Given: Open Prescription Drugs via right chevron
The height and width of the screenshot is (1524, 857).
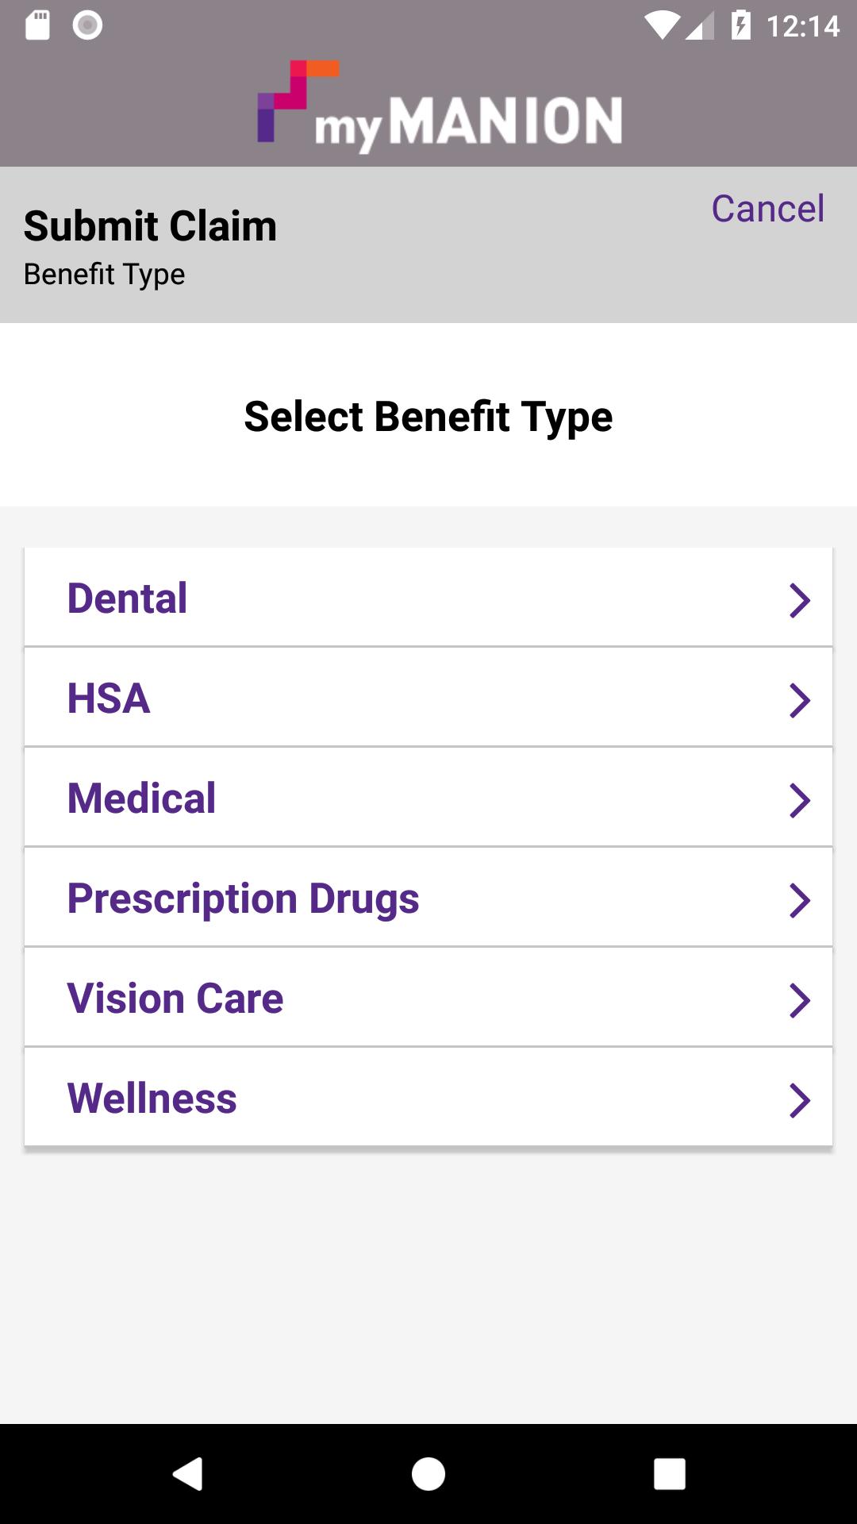Looking at the screenshot, I should [799, 900].
